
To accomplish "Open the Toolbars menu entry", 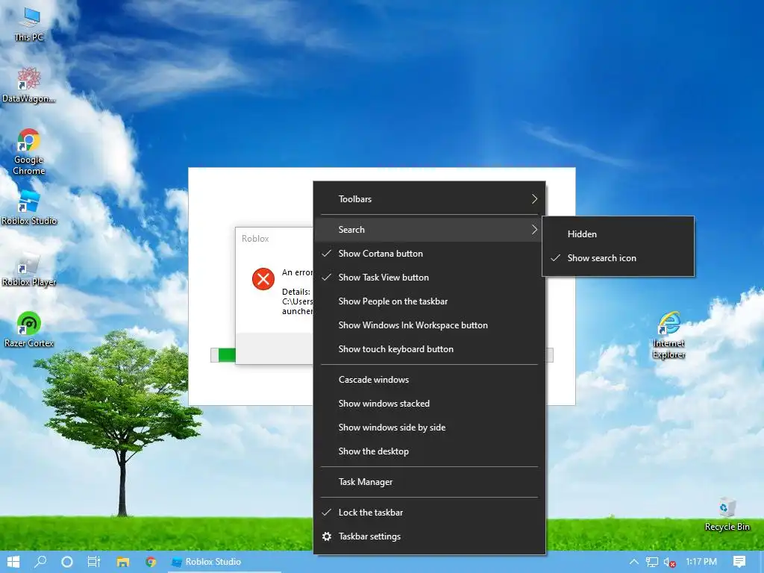I will [429, 198].
